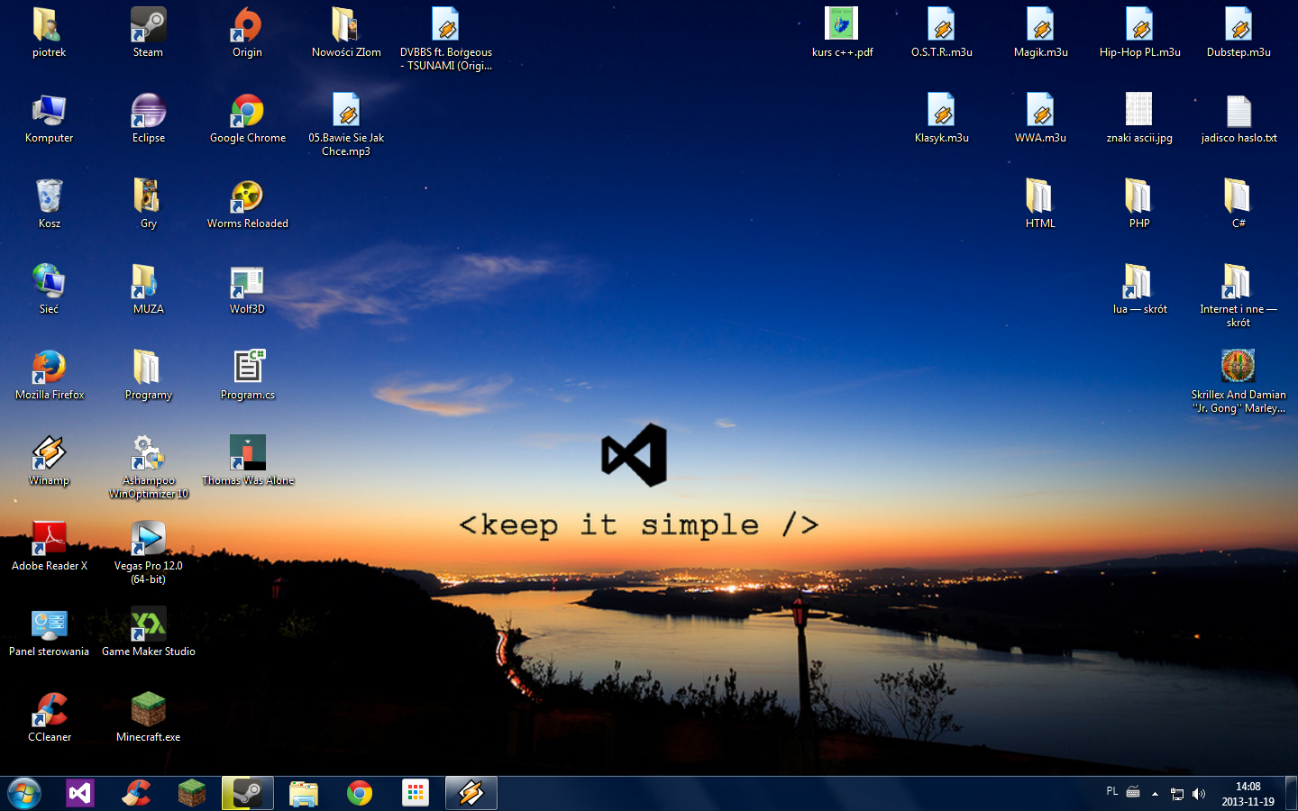The height and width of the screenshot is (811, 1298).
Task: Select the Eclipse desktop icon
Action: (148, 113)
